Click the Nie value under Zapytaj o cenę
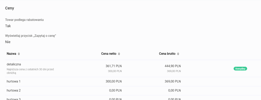Image resolution: width=261 pixels, height=100 pixels. coord(8,42)
